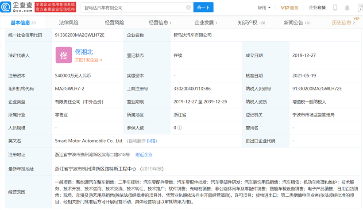Image resolution: width=363 pixels, height=210 pixels.
Task: Switch to 知识产权 tab
Action: pyautogui.click(x=251, y=23)
